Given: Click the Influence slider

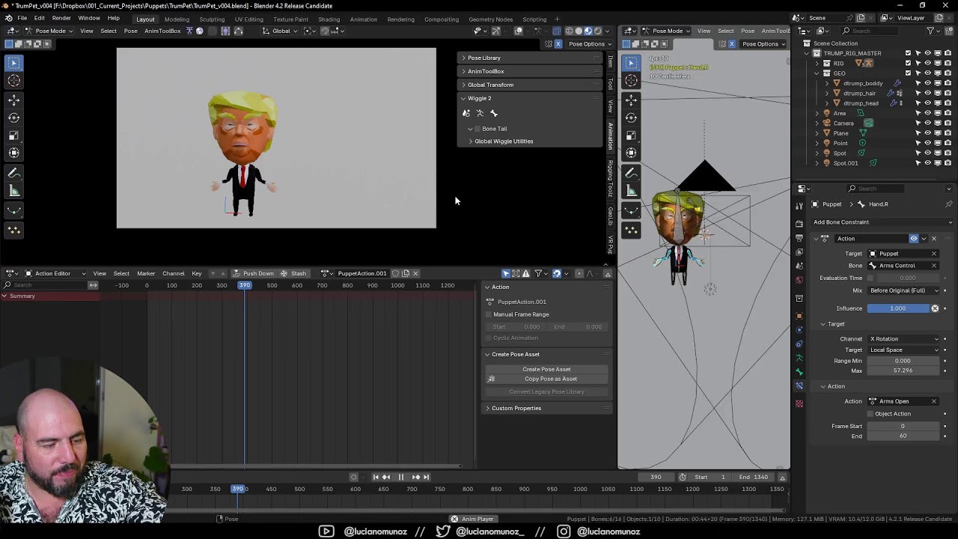Looking at the screenshot, I should pyautogui.click(x=897, y=308).
